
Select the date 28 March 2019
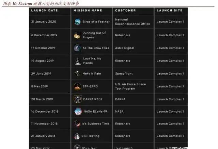tap(42, 99)
